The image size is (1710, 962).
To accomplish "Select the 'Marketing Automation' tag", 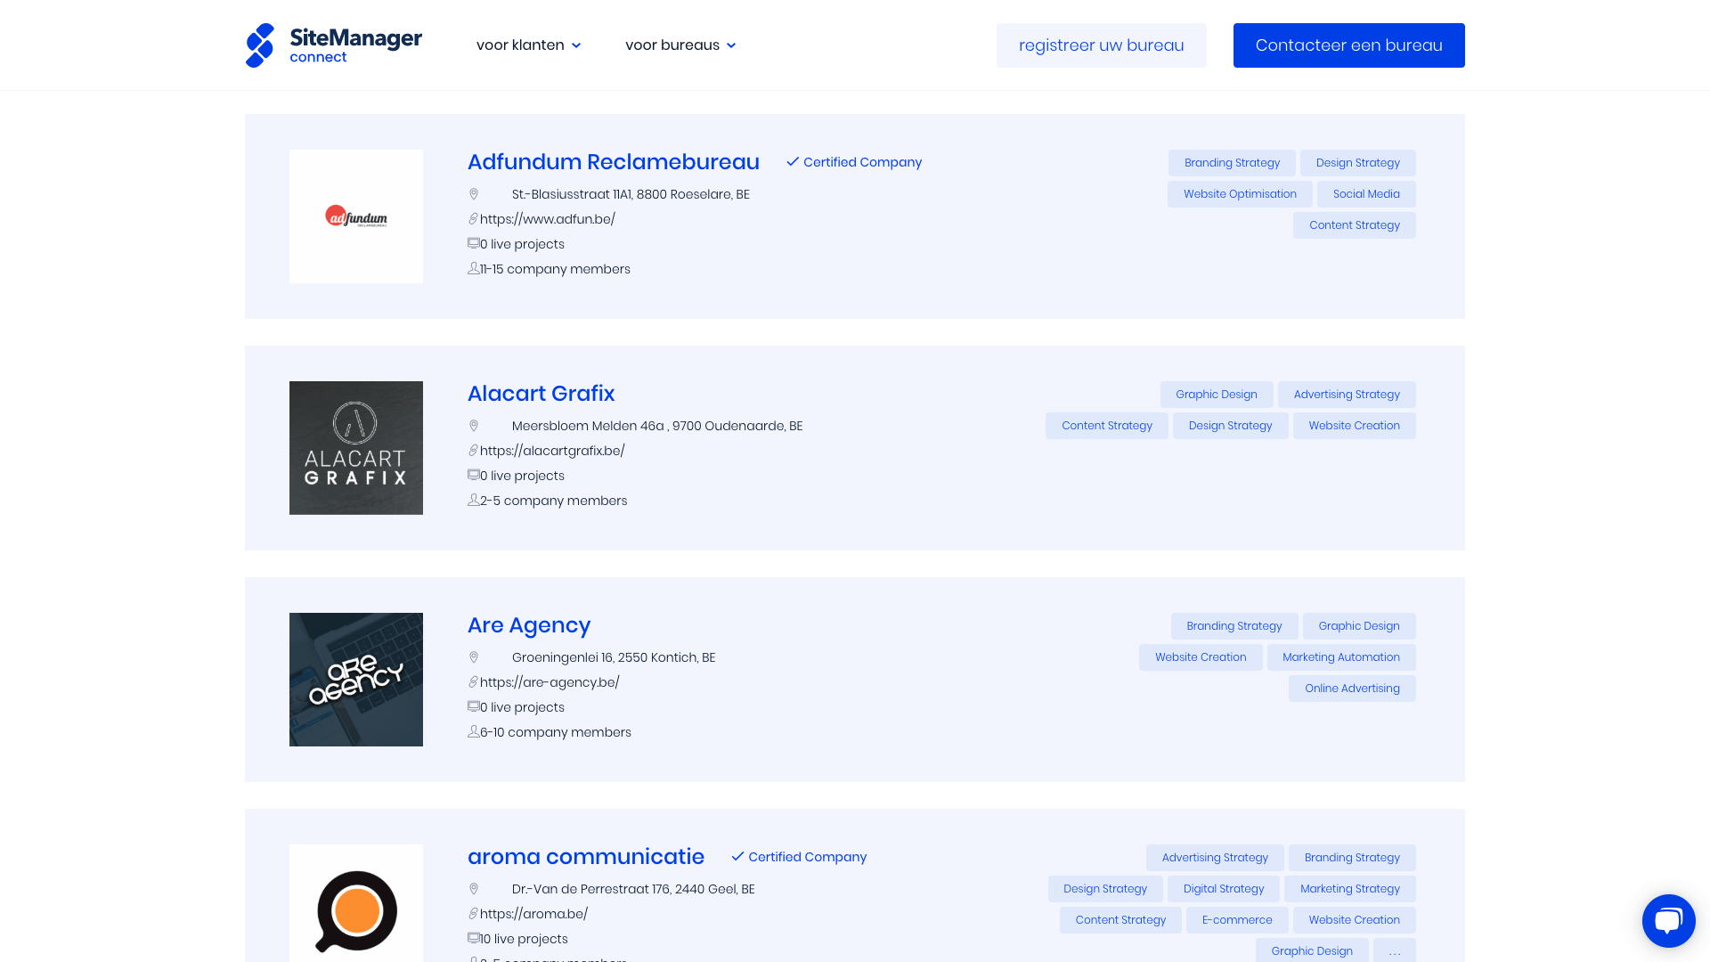I will (1341, 657).
